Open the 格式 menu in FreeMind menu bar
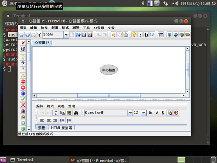Screen dimensions: 217x163 (65, 28)
